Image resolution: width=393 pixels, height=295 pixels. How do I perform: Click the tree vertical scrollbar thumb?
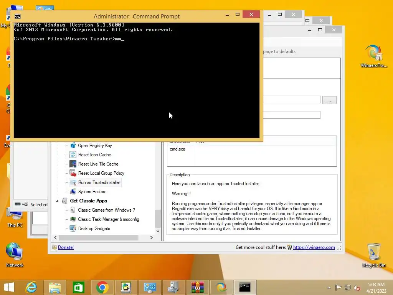pos(158,218)
